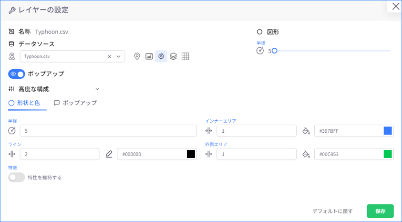This screenshot has width=402, height=222.
Task: Click the pen icon beside line color
Action: click(109, 154)
